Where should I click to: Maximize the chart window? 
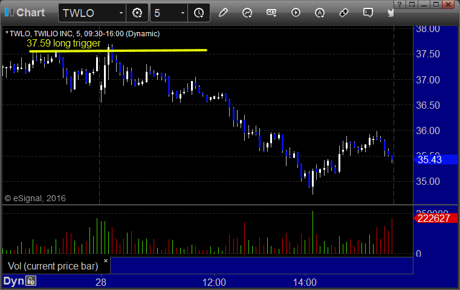[436, 4]
